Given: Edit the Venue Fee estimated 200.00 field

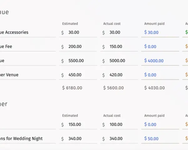Looking at the screenshot, I should 78,47.
